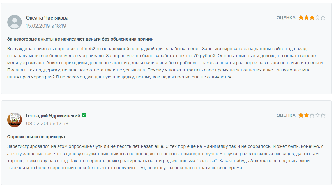Click green verified badge beside Геннадий Ядрихинский
Viewport: 336px width, 186px height.
[x=84, y=115]
